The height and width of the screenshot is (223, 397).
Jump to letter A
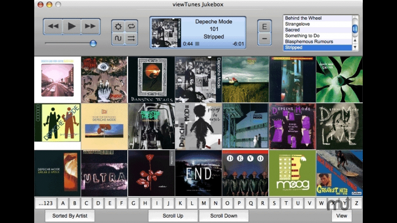pos(63,203)
